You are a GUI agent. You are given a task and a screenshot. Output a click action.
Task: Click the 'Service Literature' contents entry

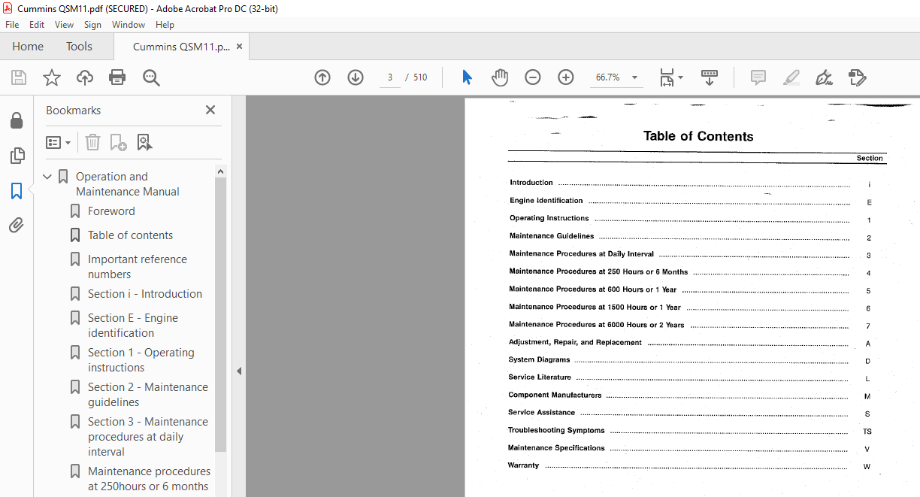(x=539, y=377)
